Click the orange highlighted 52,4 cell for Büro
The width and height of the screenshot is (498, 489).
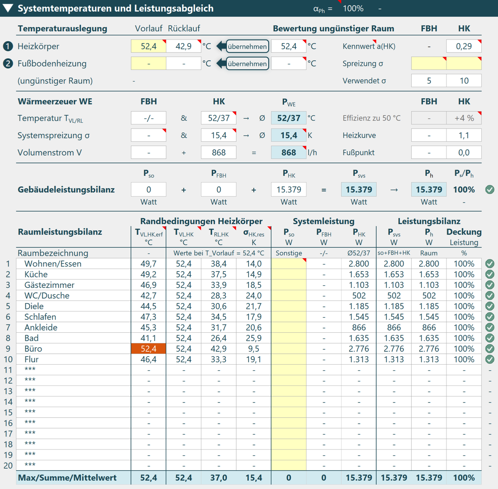[149, 349]
